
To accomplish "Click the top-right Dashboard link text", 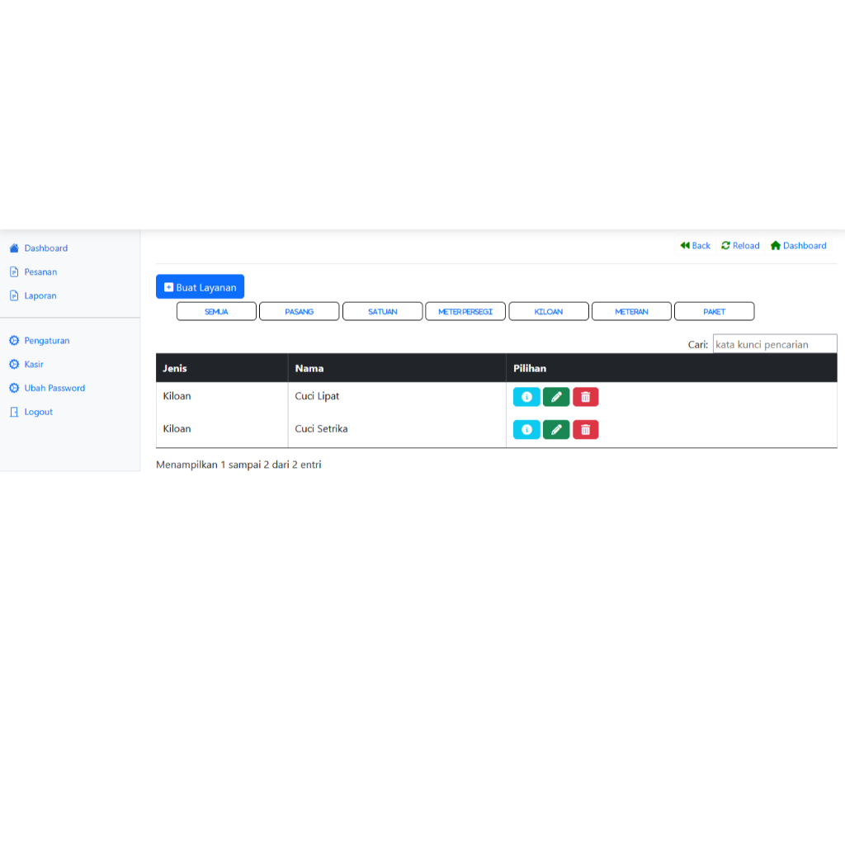I will tap(805, 246).
